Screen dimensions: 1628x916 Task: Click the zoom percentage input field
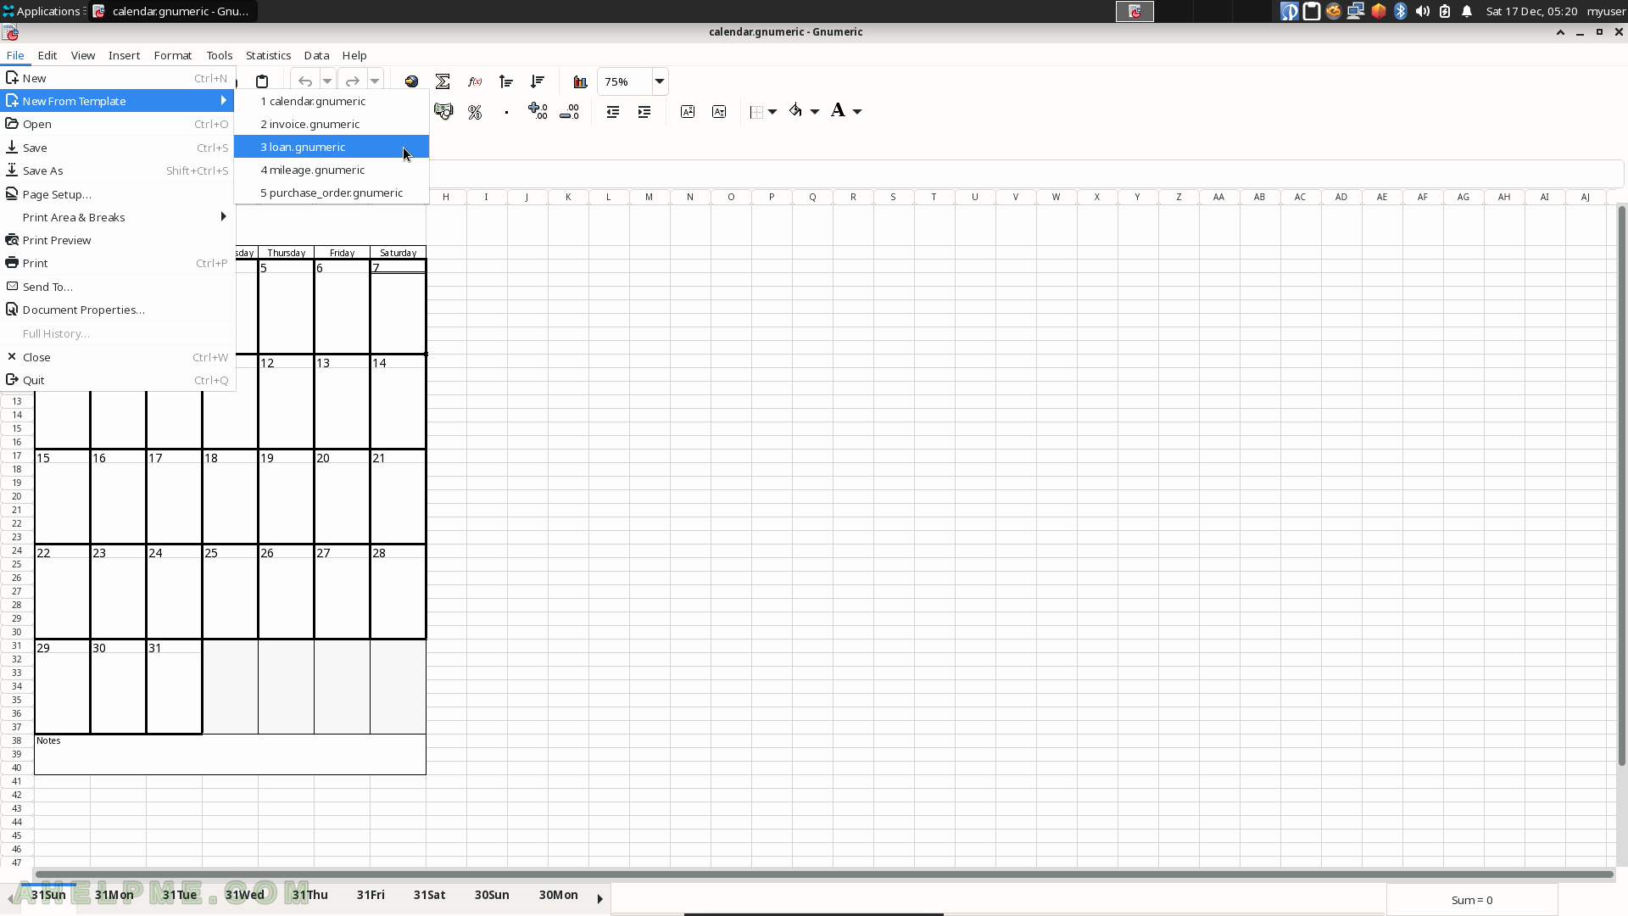625,81
